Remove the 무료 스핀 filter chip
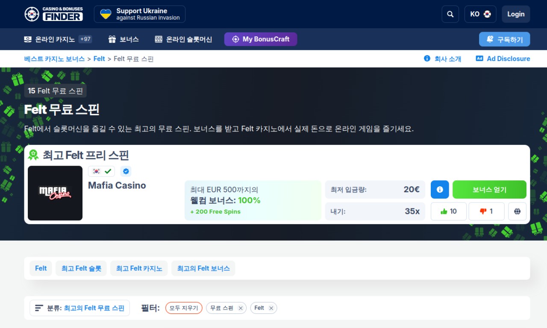Screen dimensions: 547x328 tap(241, 308)
